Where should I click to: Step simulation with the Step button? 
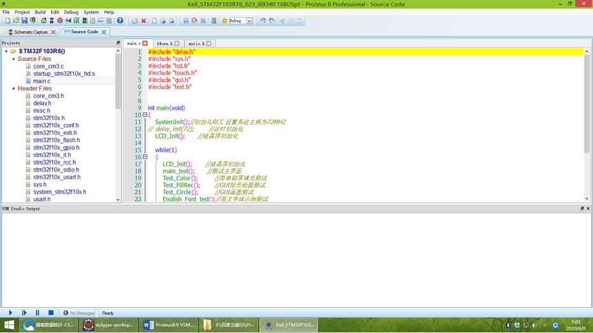pyautogui.click(x=24, y=313)
